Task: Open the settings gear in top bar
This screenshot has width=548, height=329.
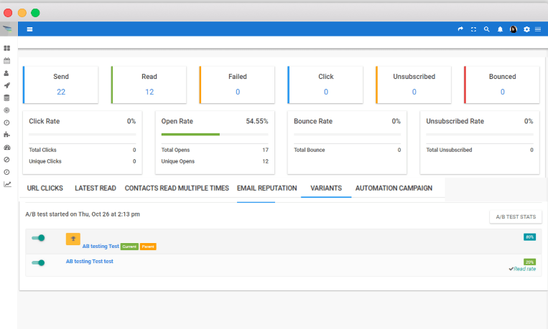Action: [526, 29]
